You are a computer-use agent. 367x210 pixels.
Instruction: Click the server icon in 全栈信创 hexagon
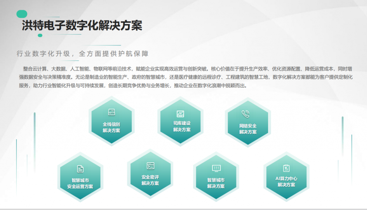tap(111, 112)
